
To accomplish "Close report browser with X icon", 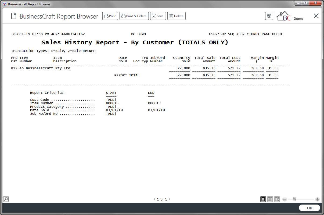I will 316,16.
